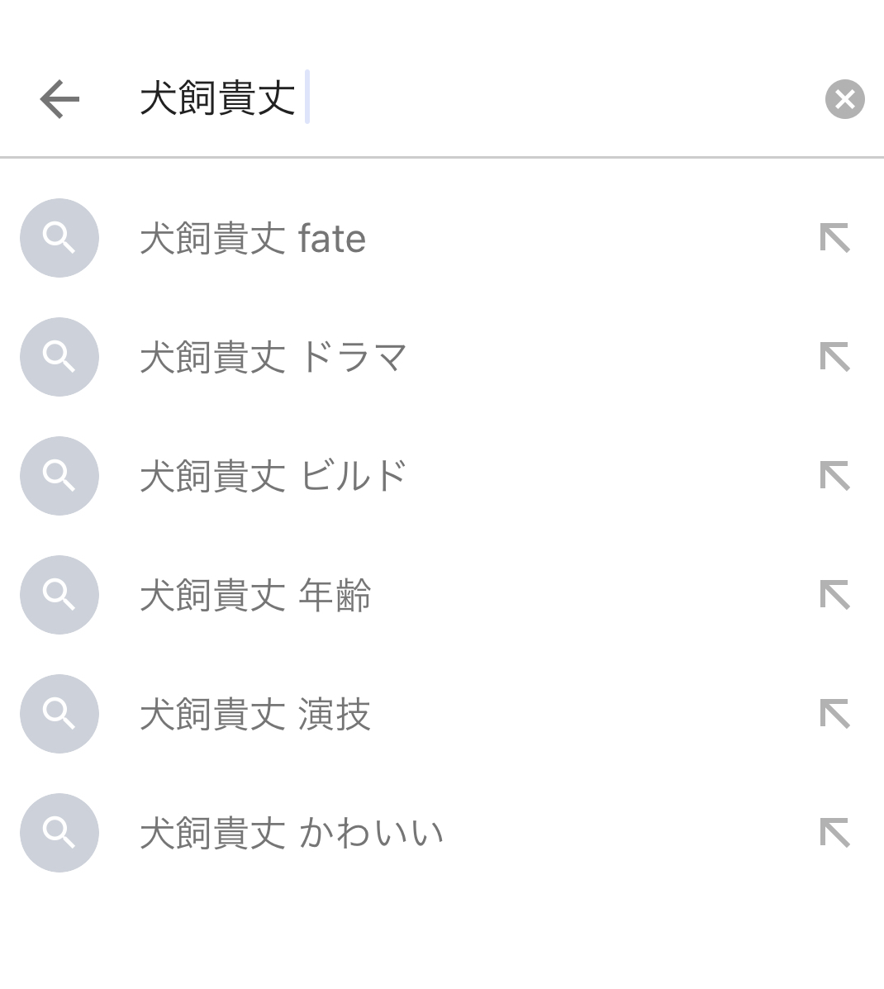Clear the search text with X button
Image resolution: width=884 pixels, height=989 pixels.
844,99
